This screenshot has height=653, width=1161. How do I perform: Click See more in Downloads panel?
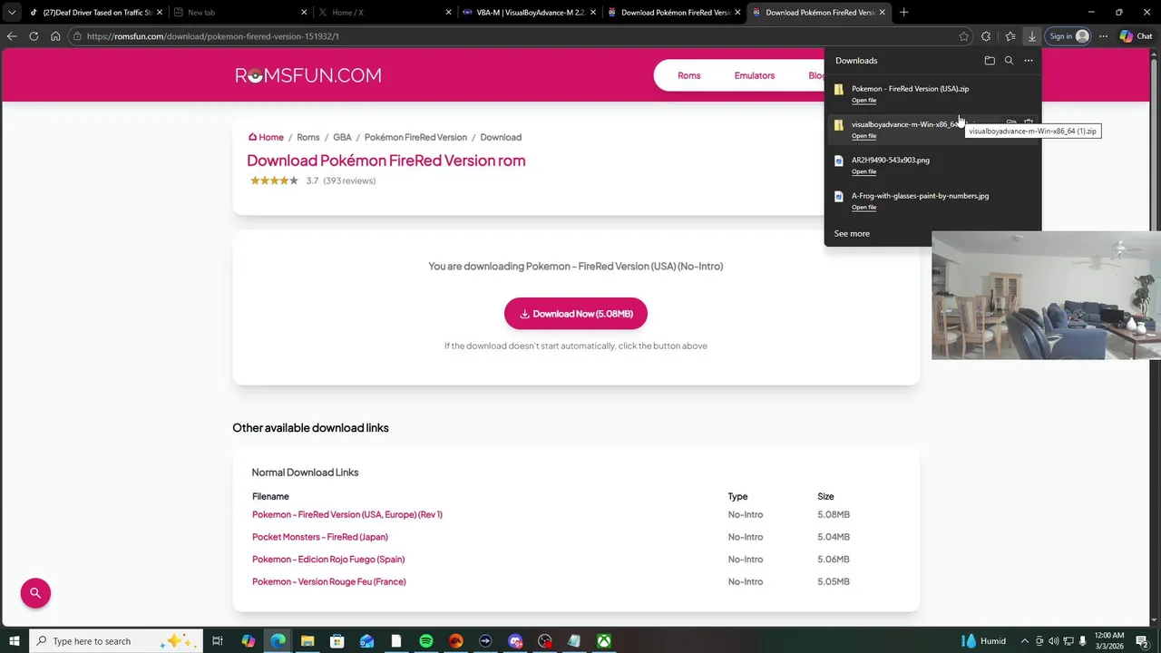point(852,233)
